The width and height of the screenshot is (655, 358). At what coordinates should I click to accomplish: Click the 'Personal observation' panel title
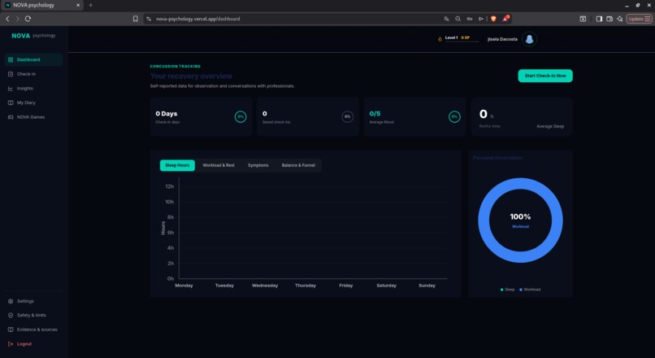coord(497,158)
